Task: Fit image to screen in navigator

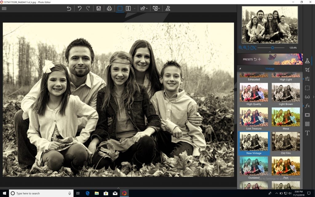Action: pyautogui.click(x=254, y=48)
